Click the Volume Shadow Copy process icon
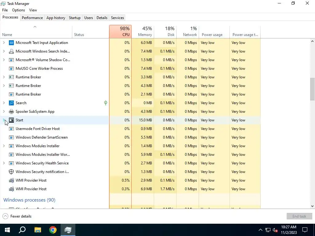The width and height of the screenshot is (315, 236). [x=11, y=60]
